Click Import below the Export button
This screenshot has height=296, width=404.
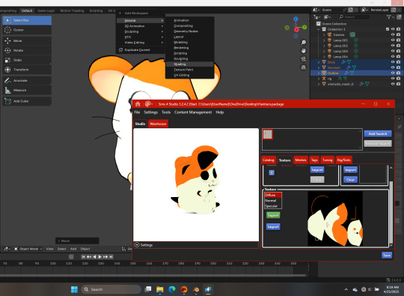coord(273,227)
